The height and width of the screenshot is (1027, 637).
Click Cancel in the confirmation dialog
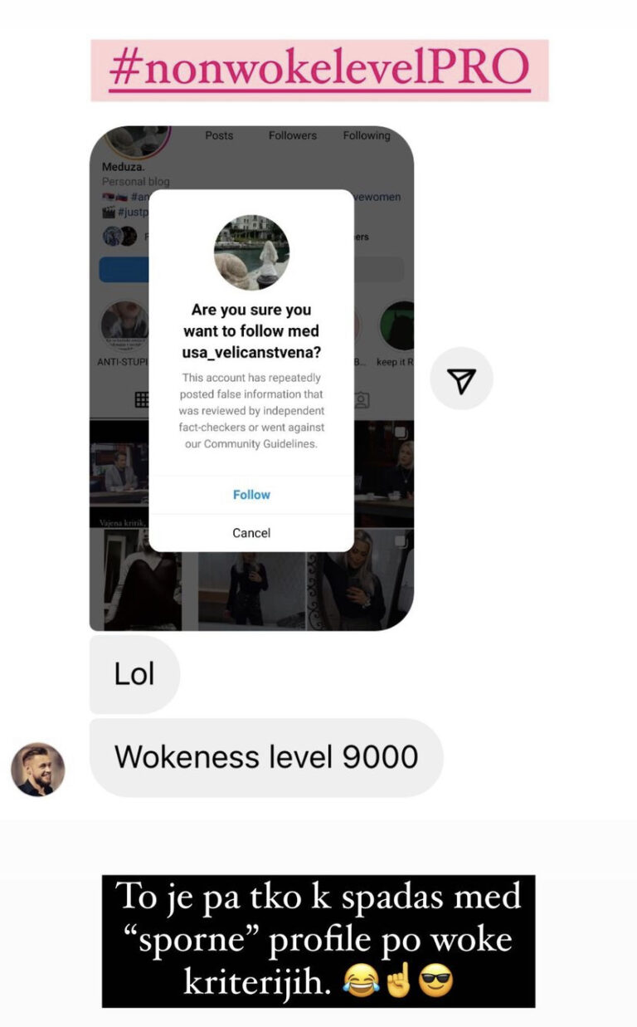[x=251, y=533]
